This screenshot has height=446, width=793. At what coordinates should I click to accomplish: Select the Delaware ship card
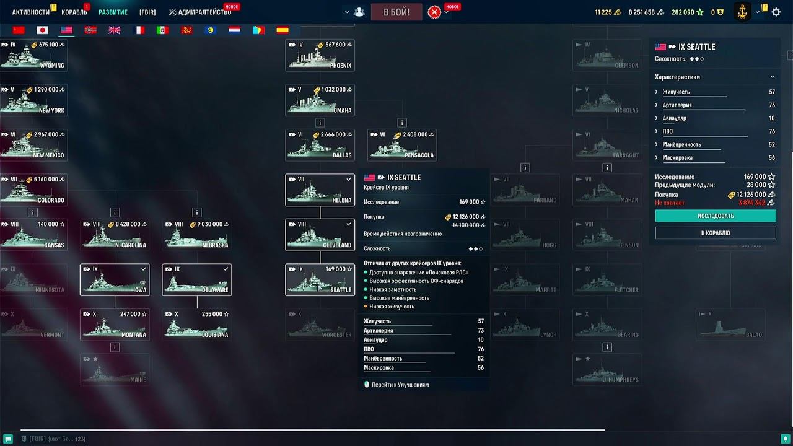click(x=197, y=279)
